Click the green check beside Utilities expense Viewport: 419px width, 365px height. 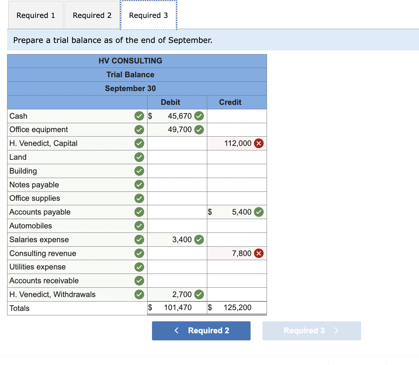139,267
